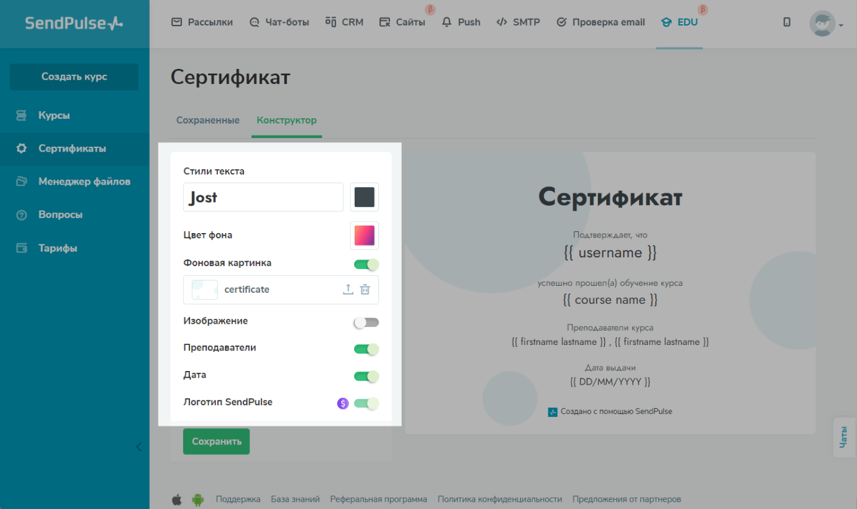
Task: Open the База знаний link
Action: [x=296, y=499]
